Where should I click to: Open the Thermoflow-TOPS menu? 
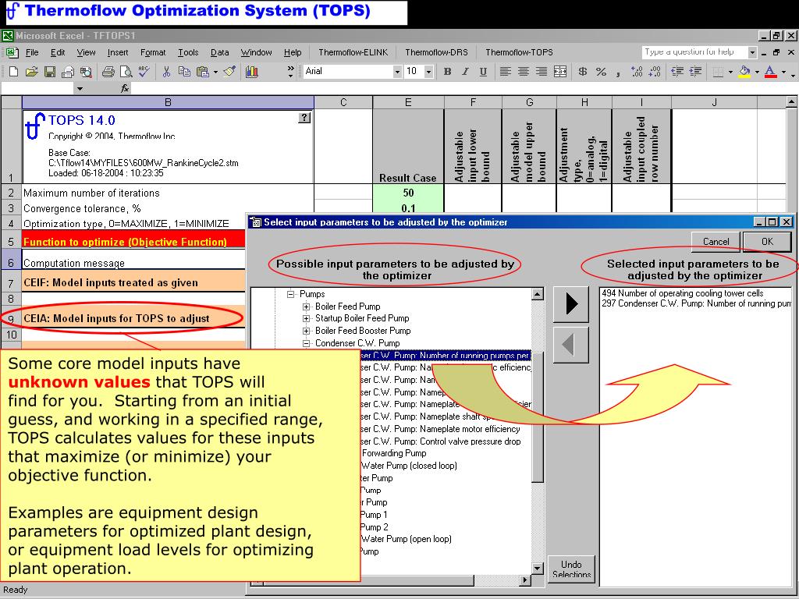519,52
